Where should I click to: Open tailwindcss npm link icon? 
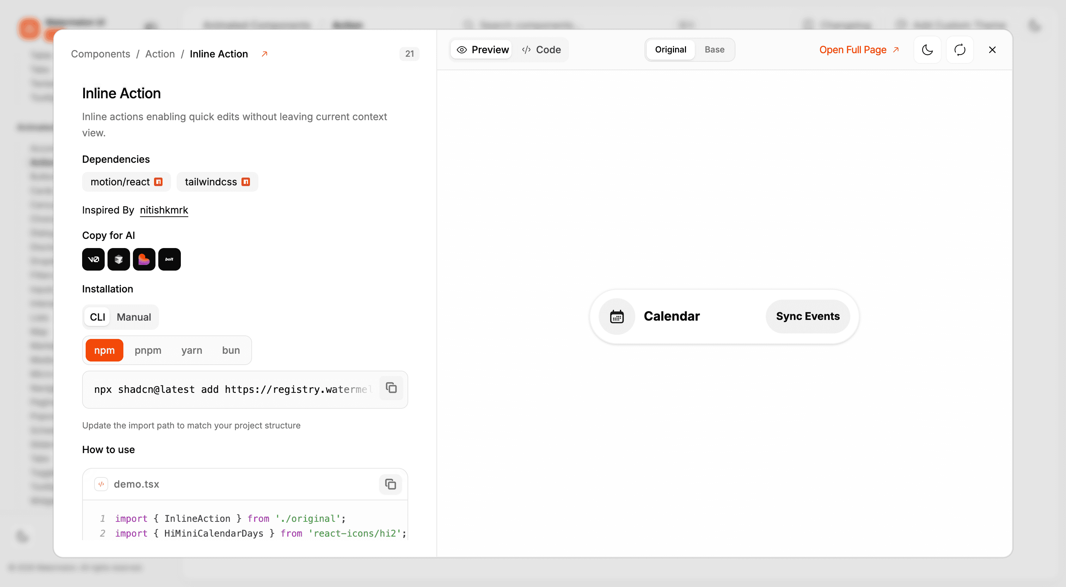[246, 182]
